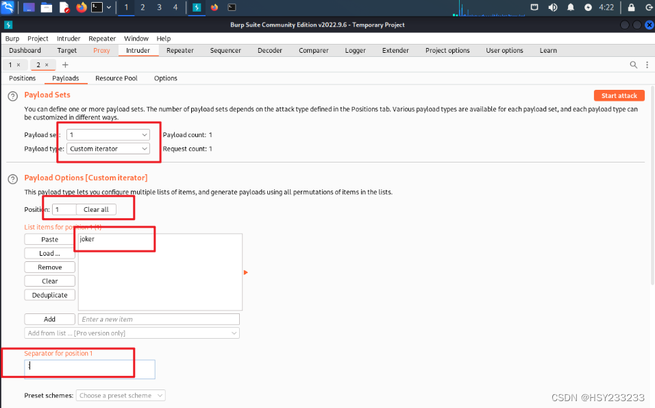
Task: Expand the Payload type dropdown
Action: coord(108,149)
